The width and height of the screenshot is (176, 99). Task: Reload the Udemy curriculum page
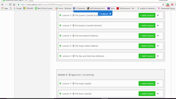click(10, 5)
